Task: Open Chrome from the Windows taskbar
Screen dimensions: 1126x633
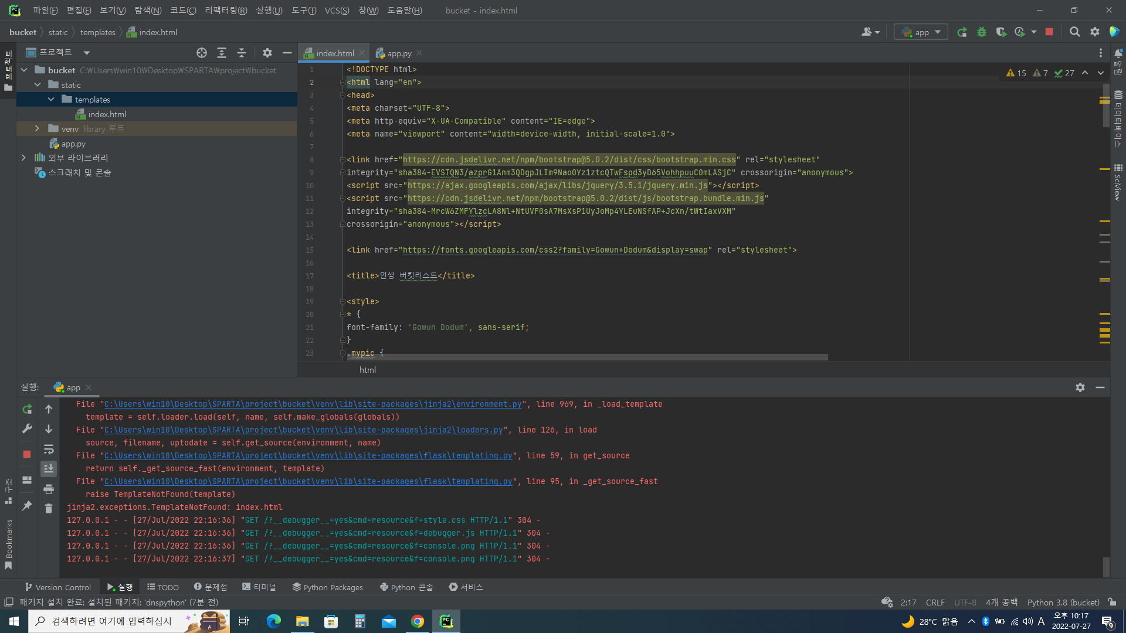Action: pyautogui.click(x=418, y=621)
